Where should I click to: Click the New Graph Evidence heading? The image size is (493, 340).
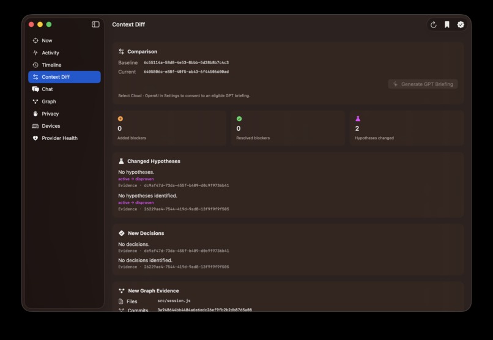click(154, 291)
